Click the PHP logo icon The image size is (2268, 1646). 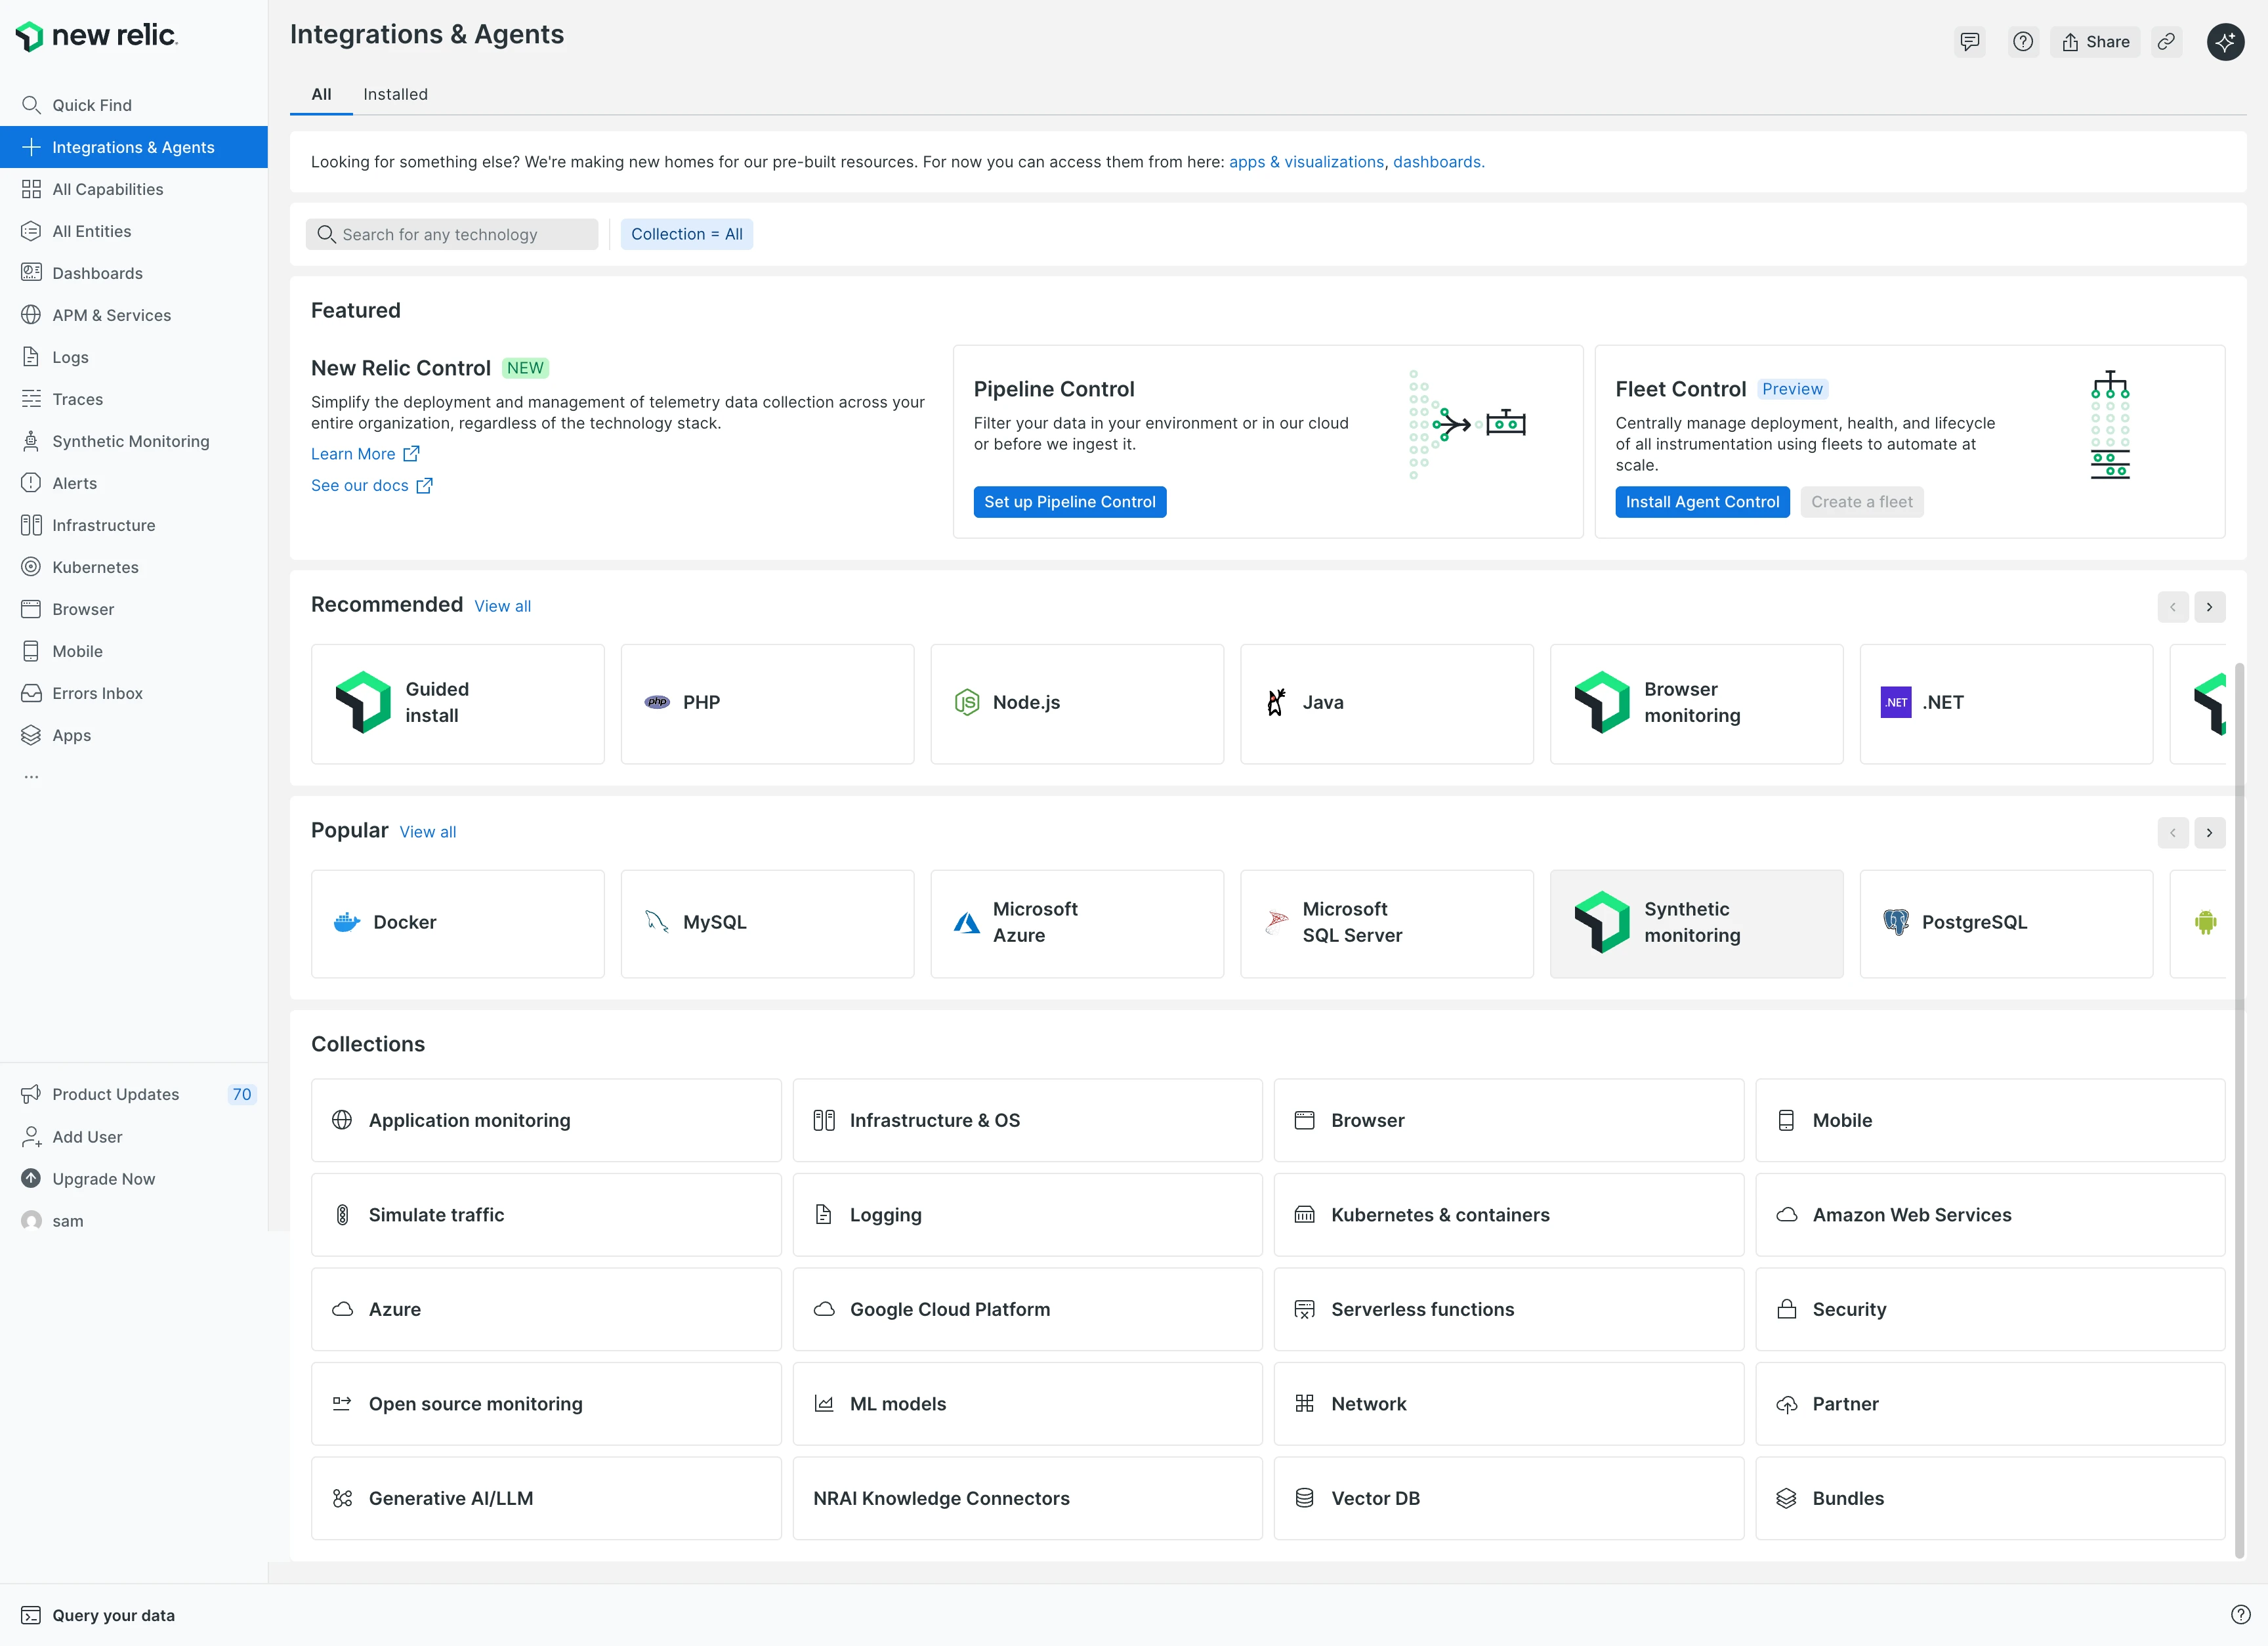pos(657,702)
